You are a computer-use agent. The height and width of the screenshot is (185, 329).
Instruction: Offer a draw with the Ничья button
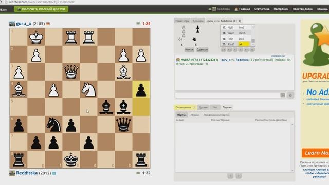click(x=189, y=50)
